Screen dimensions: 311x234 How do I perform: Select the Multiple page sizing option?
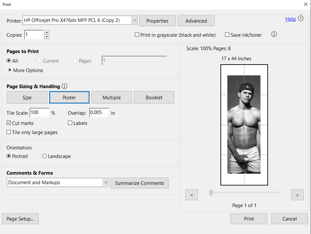click(x=112, y=97)
